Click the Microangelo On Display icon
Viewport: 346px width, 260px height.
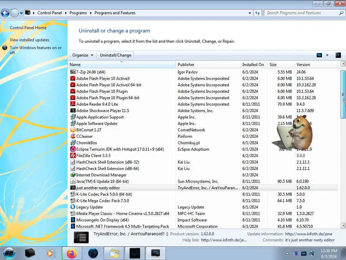[x=73, y=220]
